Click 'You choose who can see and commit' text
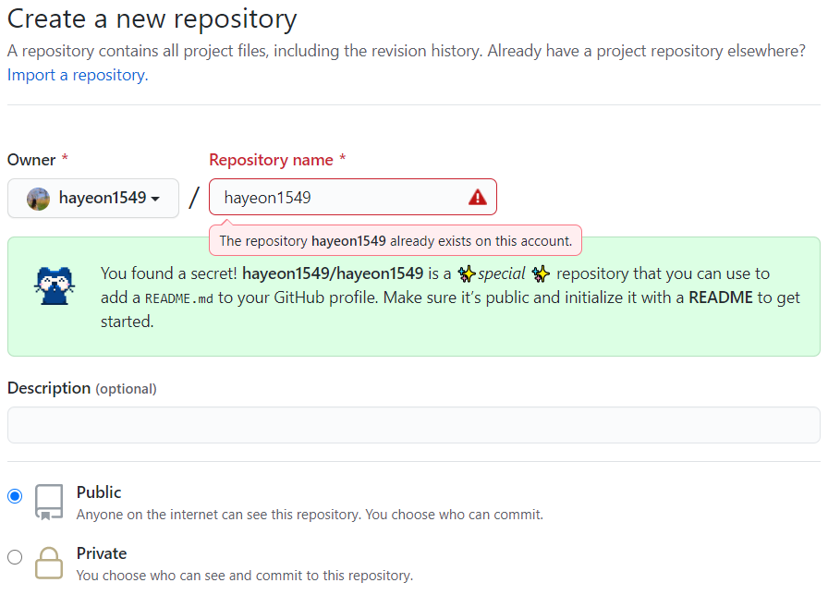This screenshot has height=595, width=828. point(245,576)
